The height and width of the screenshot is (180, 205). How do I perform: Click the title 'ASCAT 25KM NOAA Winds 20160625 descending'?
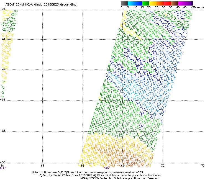point(41,5)
